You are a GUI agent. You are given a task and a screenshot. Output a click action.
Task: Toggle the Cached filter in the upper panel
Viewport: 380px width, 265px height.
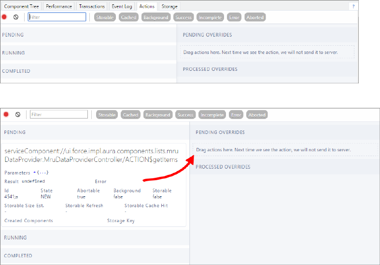tap(128, 17)
